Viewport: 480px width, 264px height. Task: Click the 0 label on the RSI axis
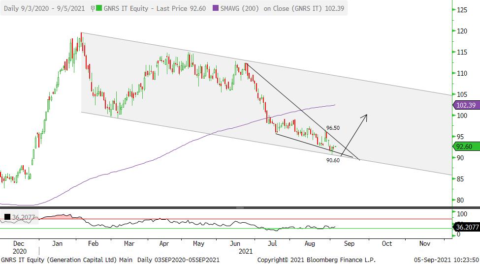(459, 235)
